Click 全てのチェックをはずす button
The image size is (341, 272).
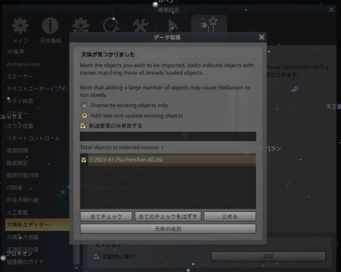click(168, 216)
